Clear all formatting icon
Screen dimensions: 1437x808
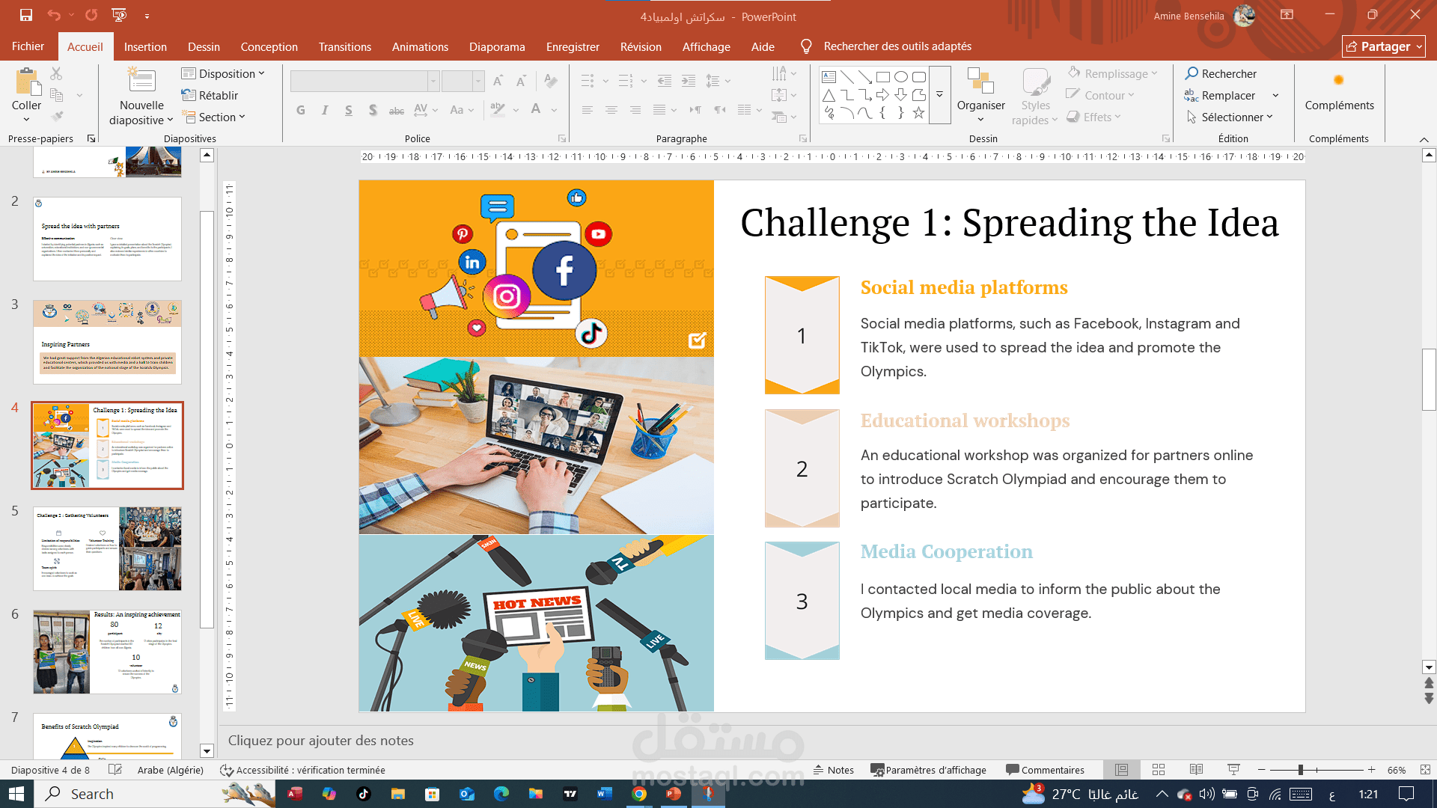coord(551,81)
